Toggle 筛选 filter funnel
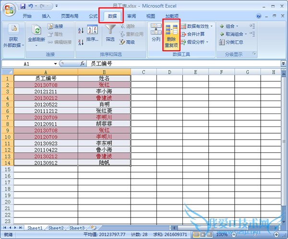288x239 pixels. point(110,33)
